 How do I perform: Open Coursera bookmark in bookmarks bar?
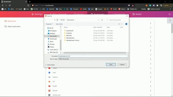click(74, 9)
